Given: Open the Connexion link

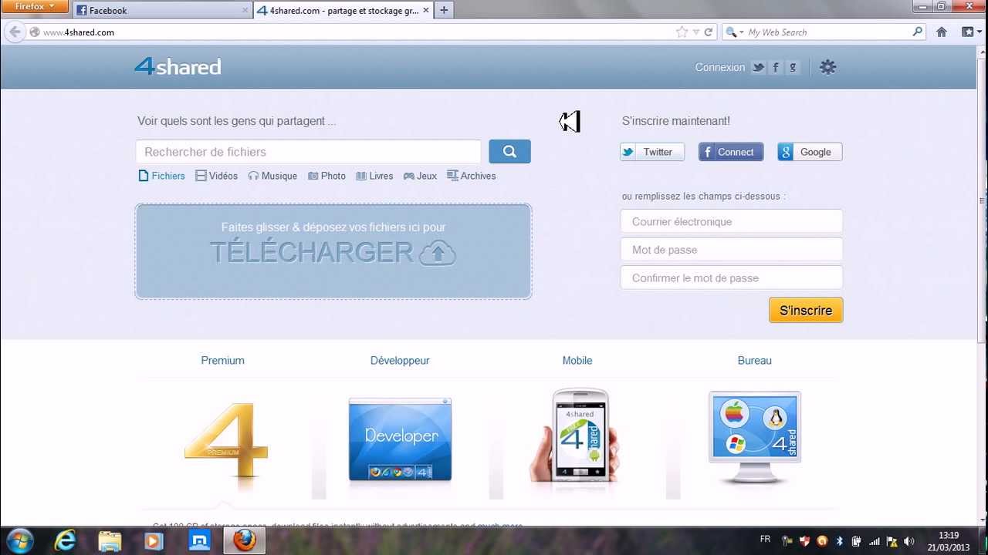Looking at the screenshot, I should pyautogui.click(x=719, y=67).
